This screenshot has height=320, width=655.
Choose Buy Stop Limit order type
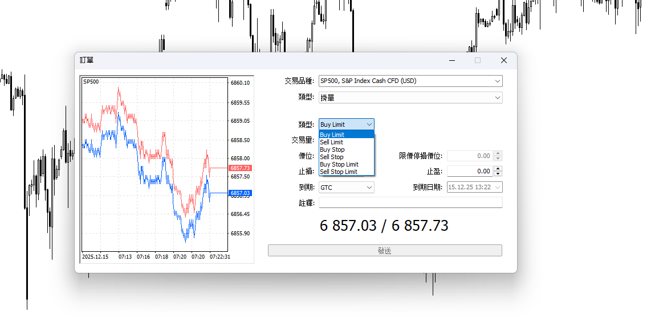[x=339, y=164]
